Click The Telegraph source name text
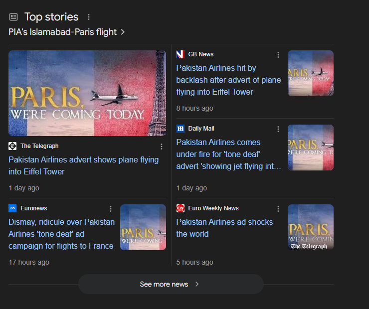This screenshot has width=369, height=309. point(39,146)
